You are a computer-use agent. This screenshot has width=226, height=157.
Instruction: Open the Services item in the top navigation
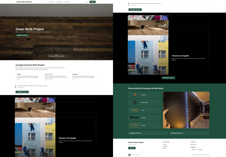pyautogui.click(x=51, y=2)
